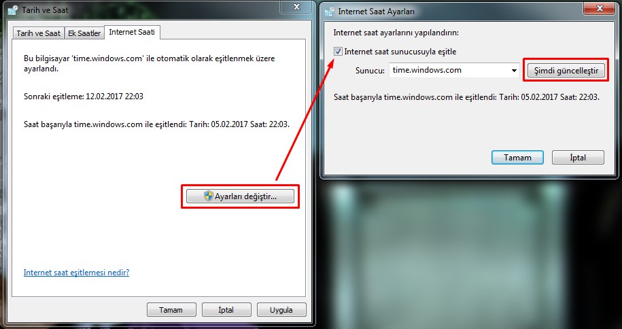This screenshot has width=622, height=329.
Task: Cancel with İptal in Internet Saat Ayarları
Action: tap(577, 157)
